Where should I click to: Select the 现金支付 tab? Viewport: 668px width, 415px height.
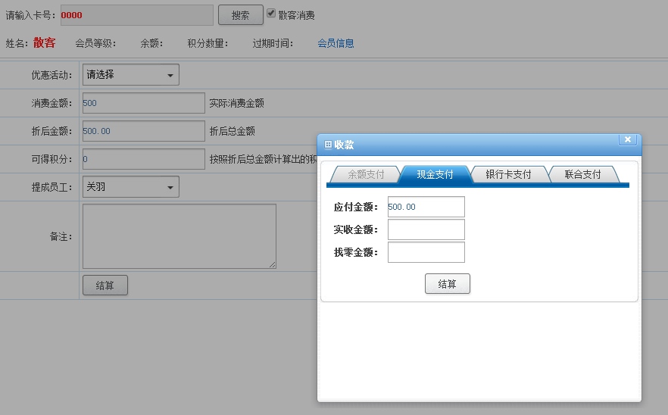(x=435, y=175)
